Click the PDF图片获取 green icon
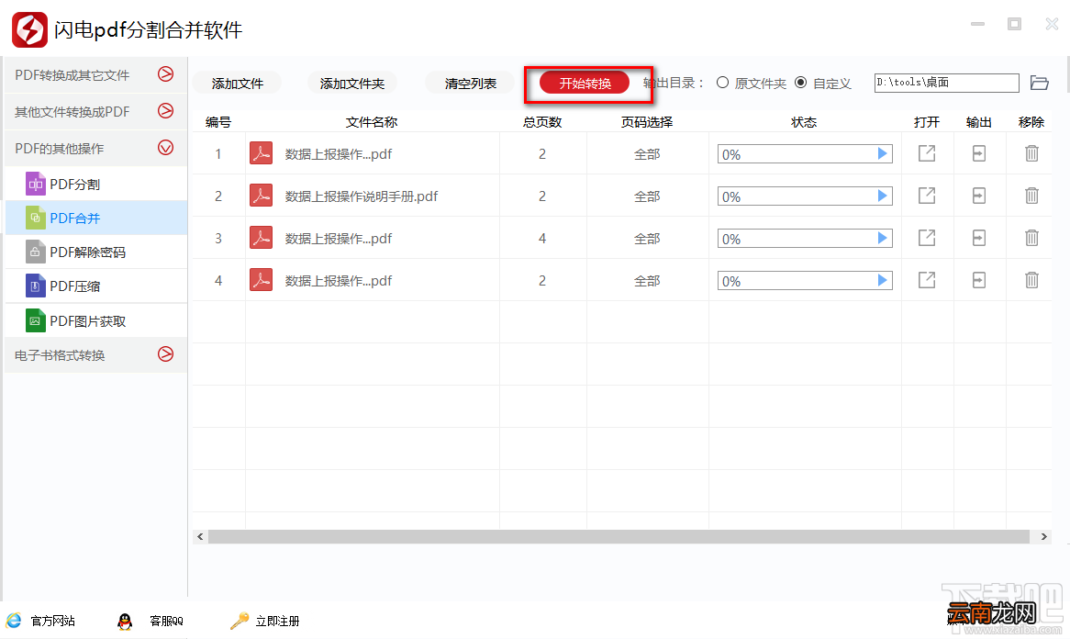1070x639 pixels. 36,320
